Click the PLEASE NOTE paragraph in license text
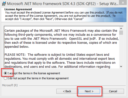This screenshot has width=128, height=98. 60,61
